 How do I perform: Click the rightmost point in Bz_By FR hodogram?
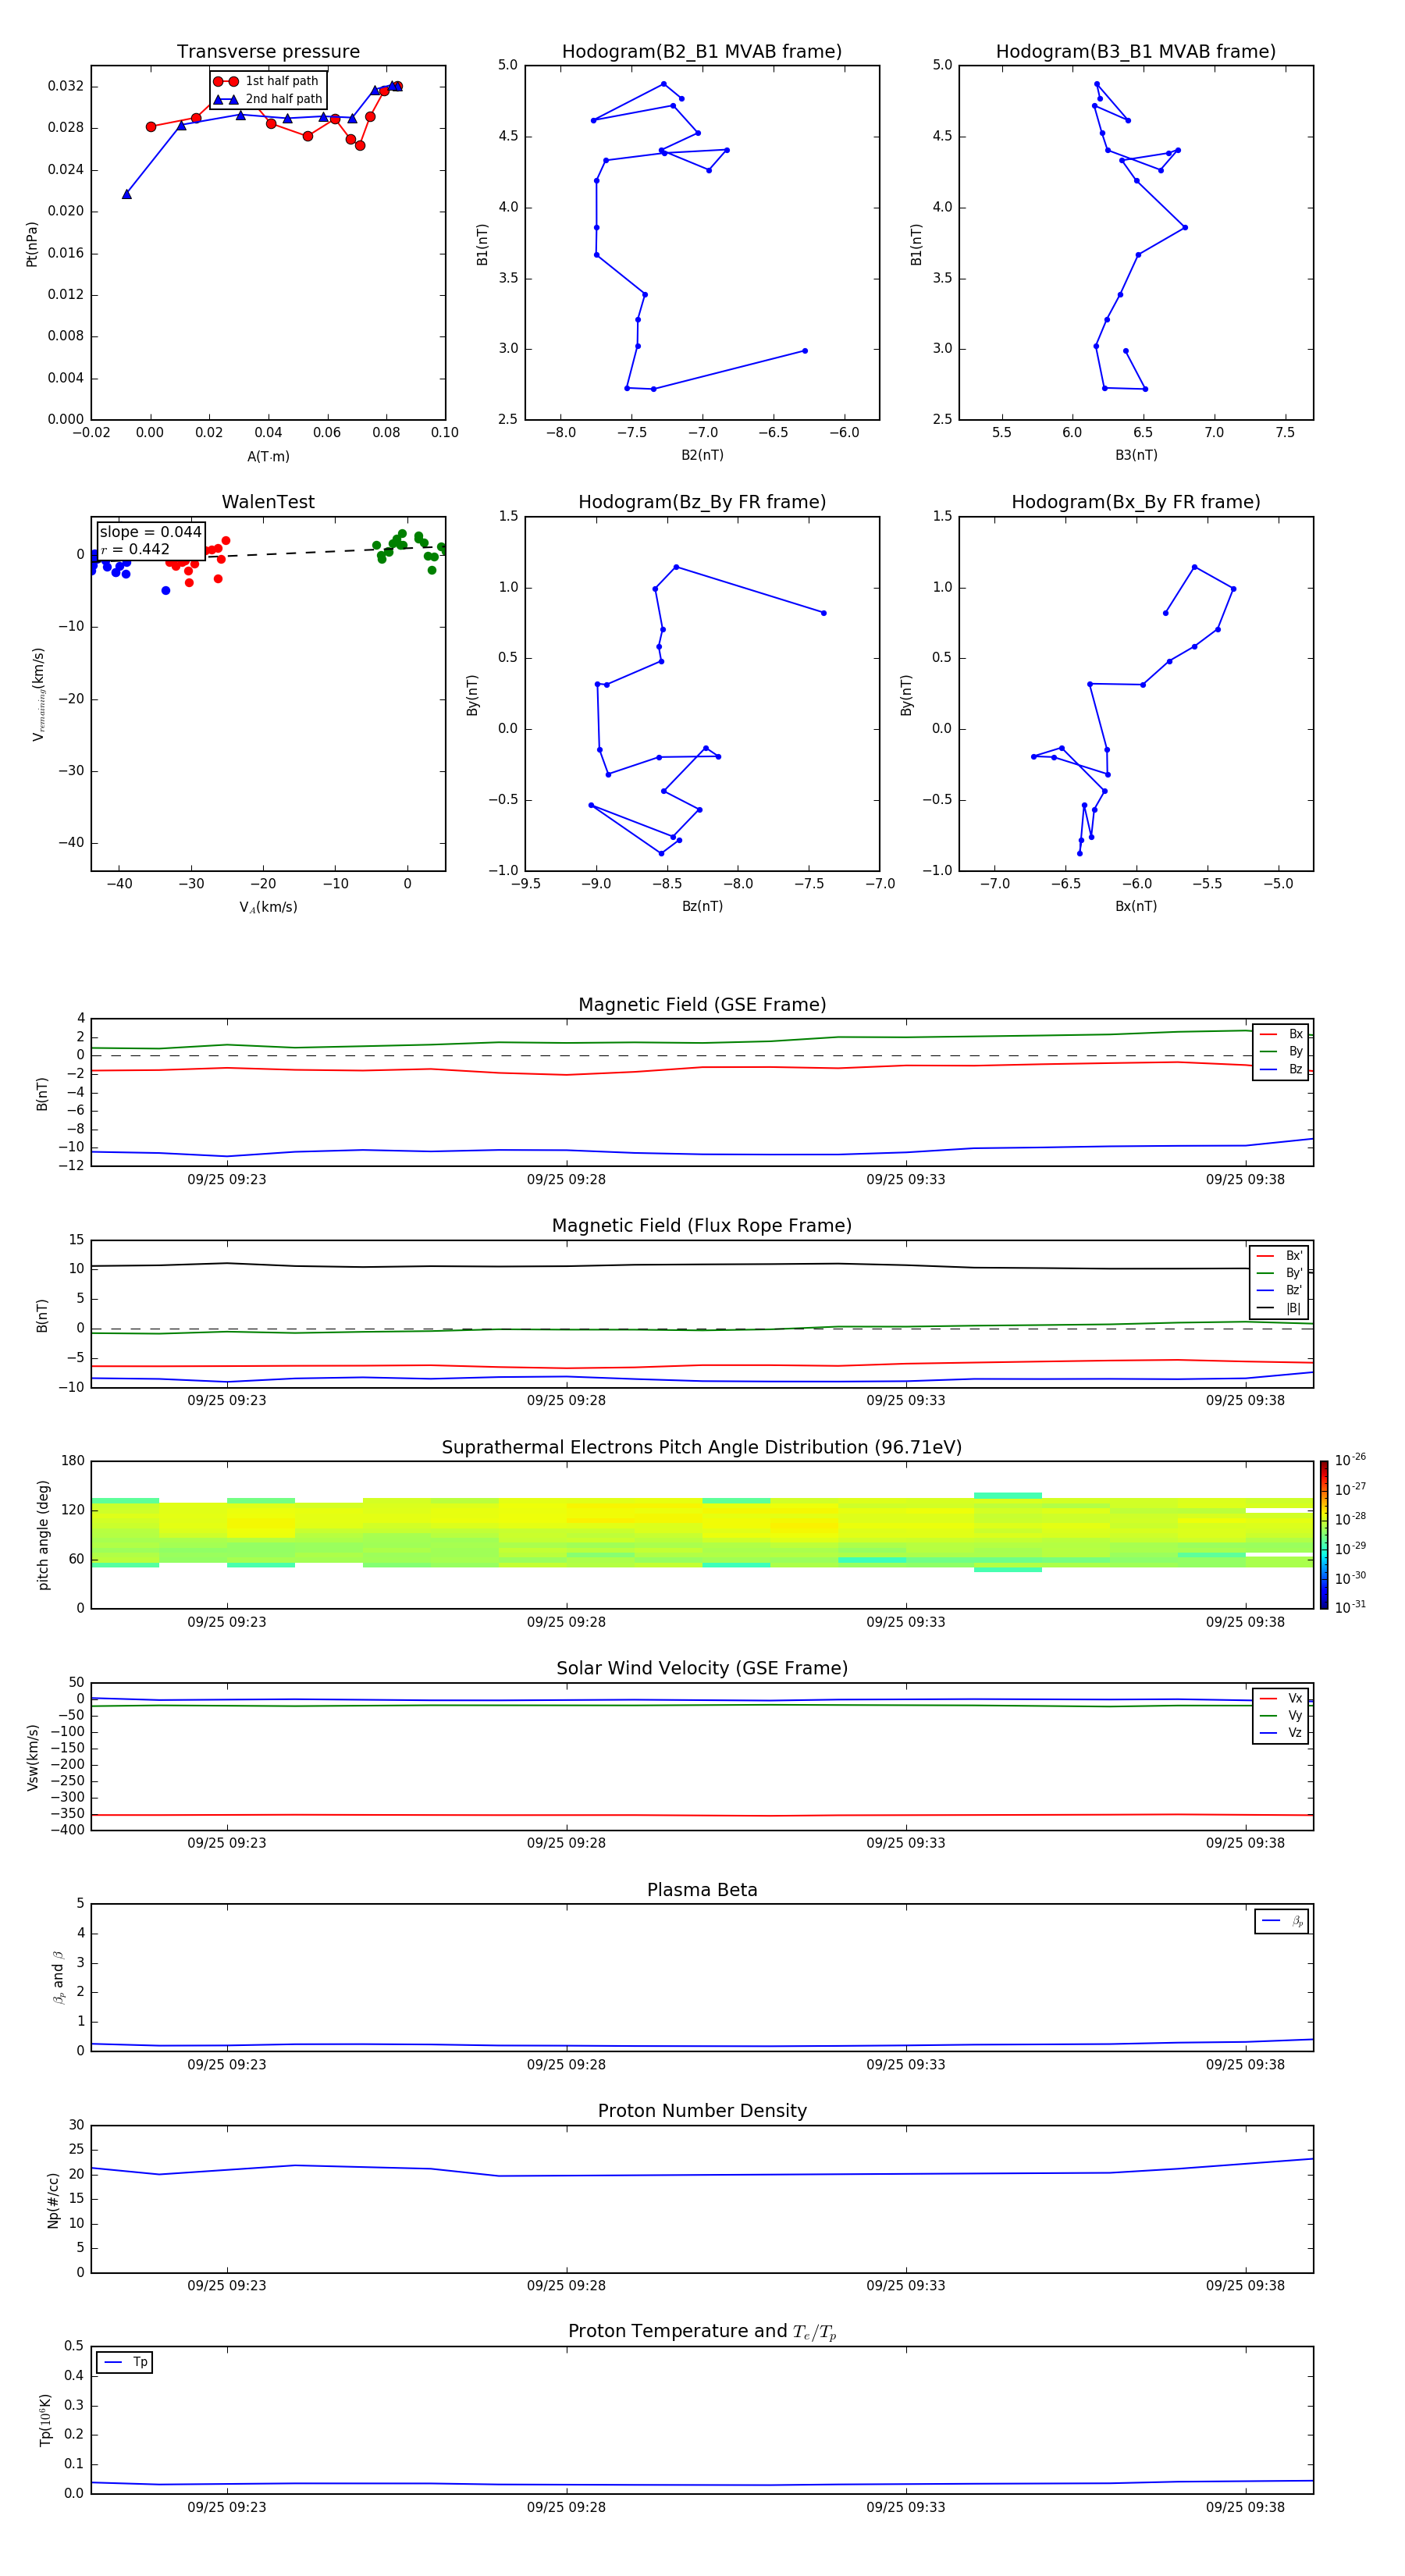point(824,613)
